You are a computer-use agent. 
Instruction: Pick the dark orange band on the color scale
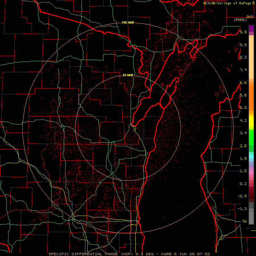pyautogui.click(x=251, y=98)
